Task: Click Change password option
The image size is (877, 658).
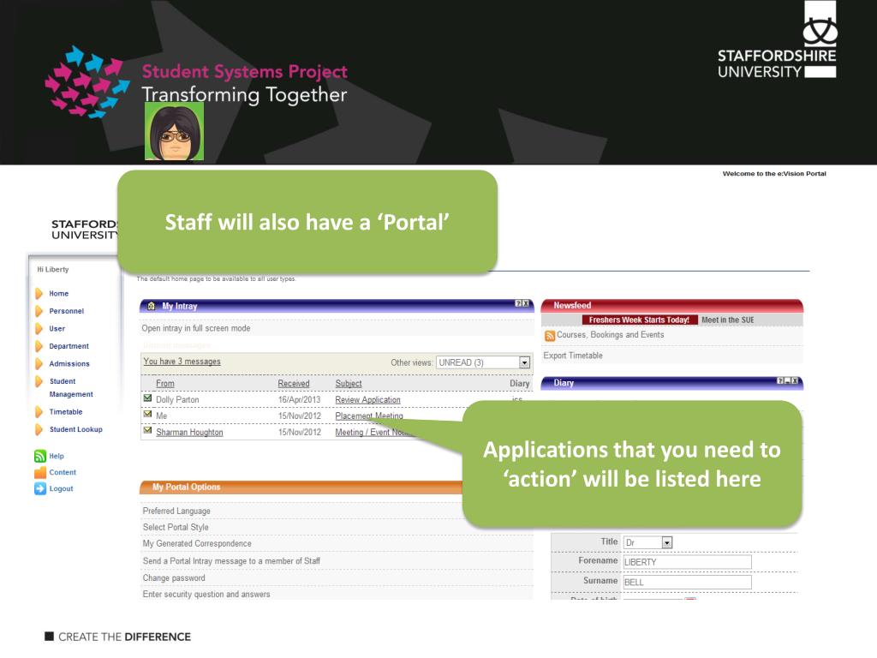Action: point(174,578)
